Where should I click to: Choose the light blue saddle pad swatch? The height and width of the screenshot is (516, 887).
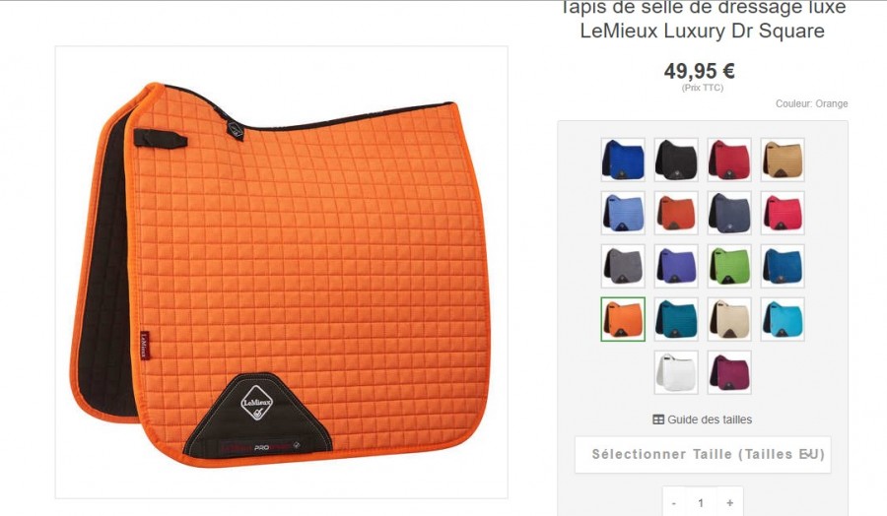point(623,213)
